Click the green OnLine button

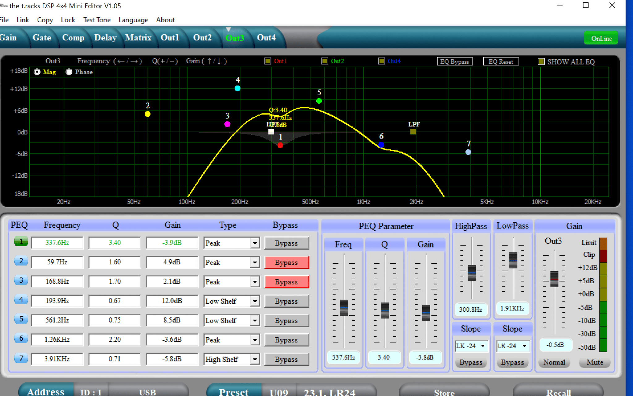tap(601, 38)
